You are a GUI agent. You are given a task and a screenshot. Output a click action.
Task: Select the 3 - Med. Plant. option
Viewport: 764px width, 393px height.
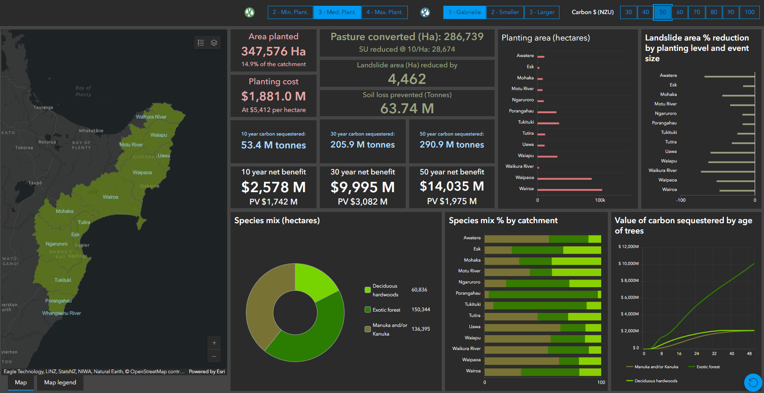(337, 12)
